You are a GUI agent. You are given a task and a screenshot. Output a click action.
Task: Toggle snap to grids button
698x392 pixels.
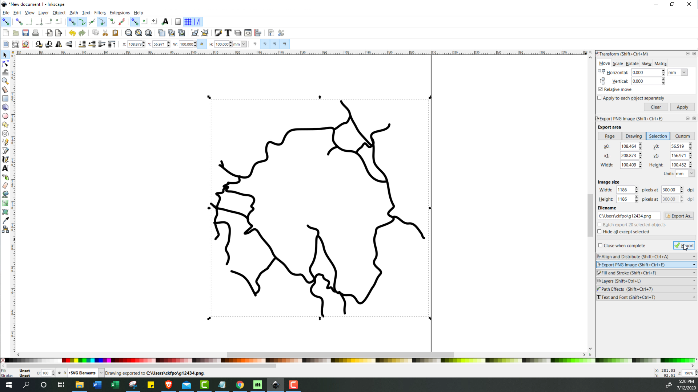188,22
